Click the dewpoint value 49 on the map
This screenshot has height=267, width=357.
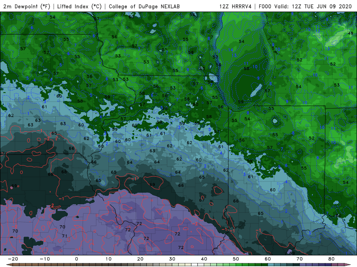(x=350, y=33)
